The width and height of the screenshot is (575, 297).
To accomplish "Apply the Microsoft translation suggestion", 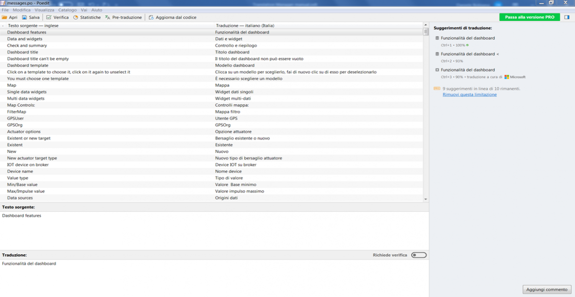I will pos(468,70).
